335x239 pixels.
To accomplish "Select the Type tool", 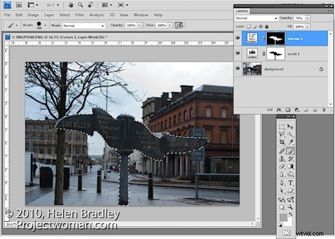I will tap(290, 183).
